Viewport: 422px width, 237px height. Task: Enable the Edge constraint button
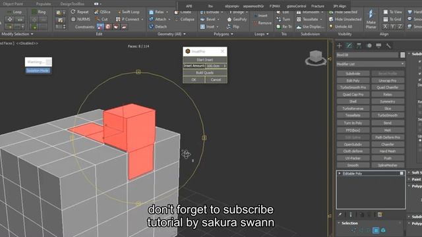click(x=108, y=26)
